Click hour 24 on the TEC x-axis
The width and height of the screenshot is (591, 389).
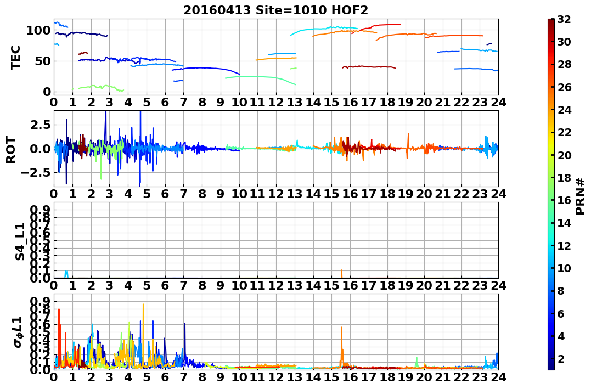pyautogui.click(x=498, y=102)
